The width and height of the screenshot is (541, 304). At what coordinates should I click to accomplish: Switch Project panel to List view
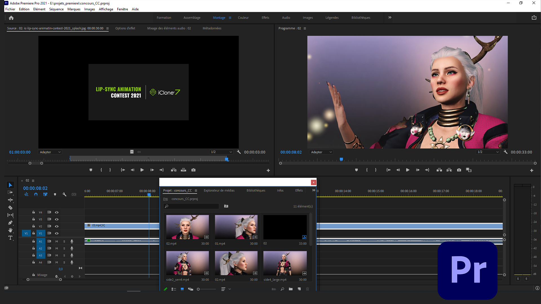(x=174, y=289)
